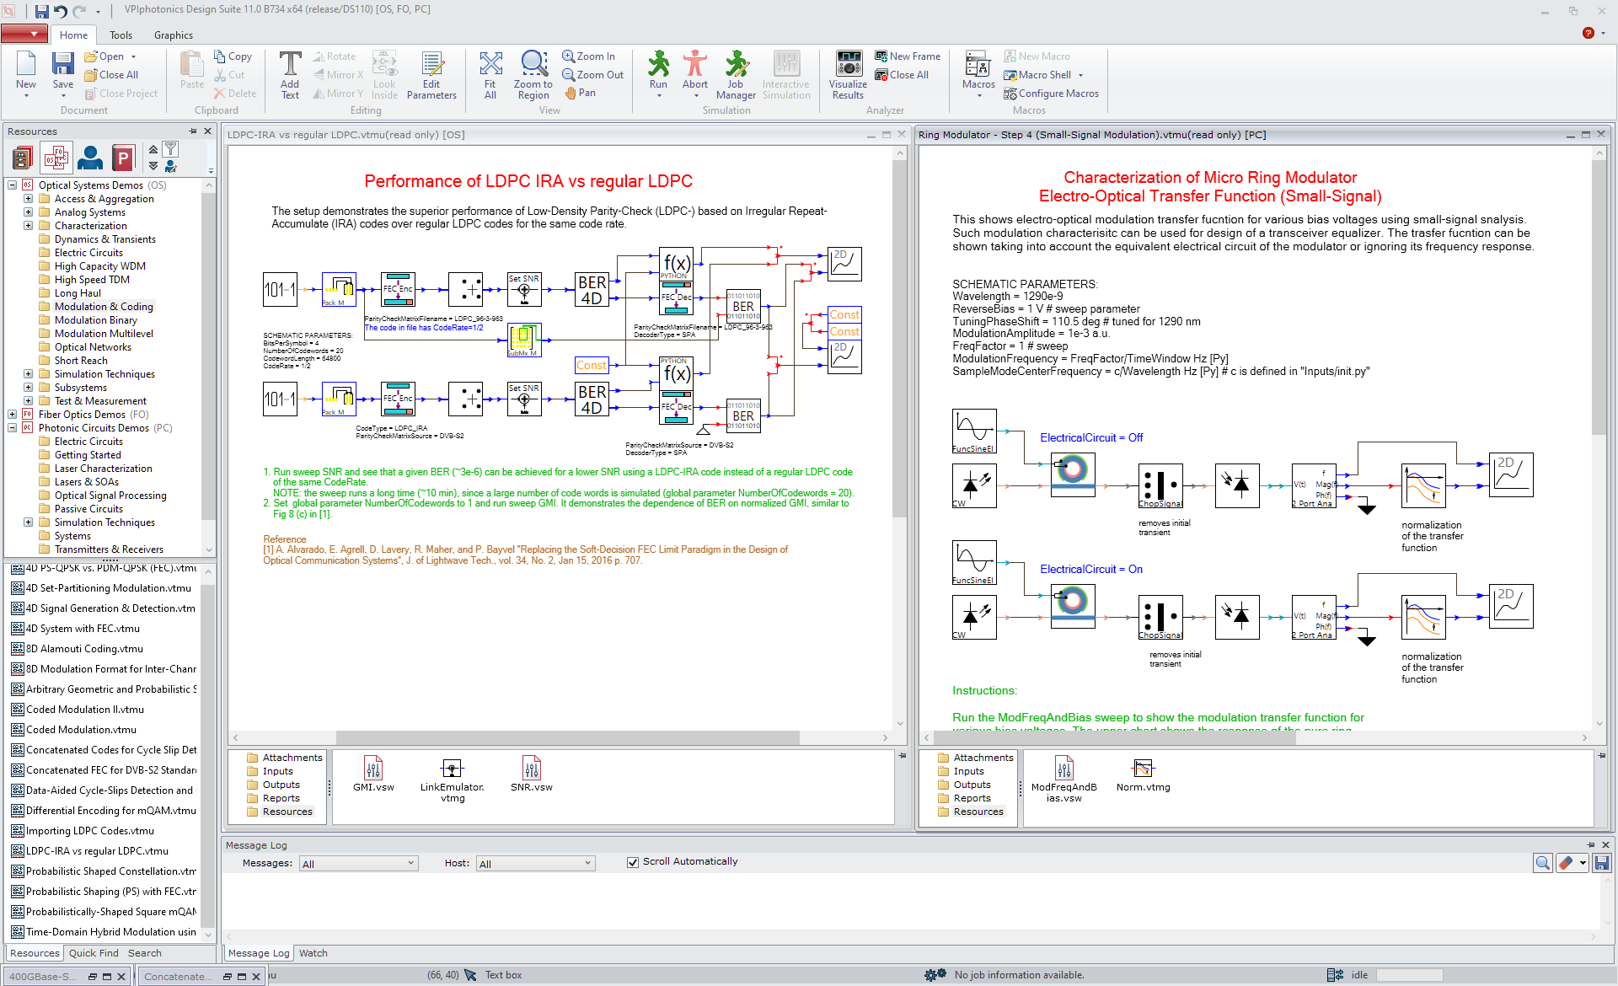Select the user library icon in Resources
1618x986 pixels.
coord(89,158)
